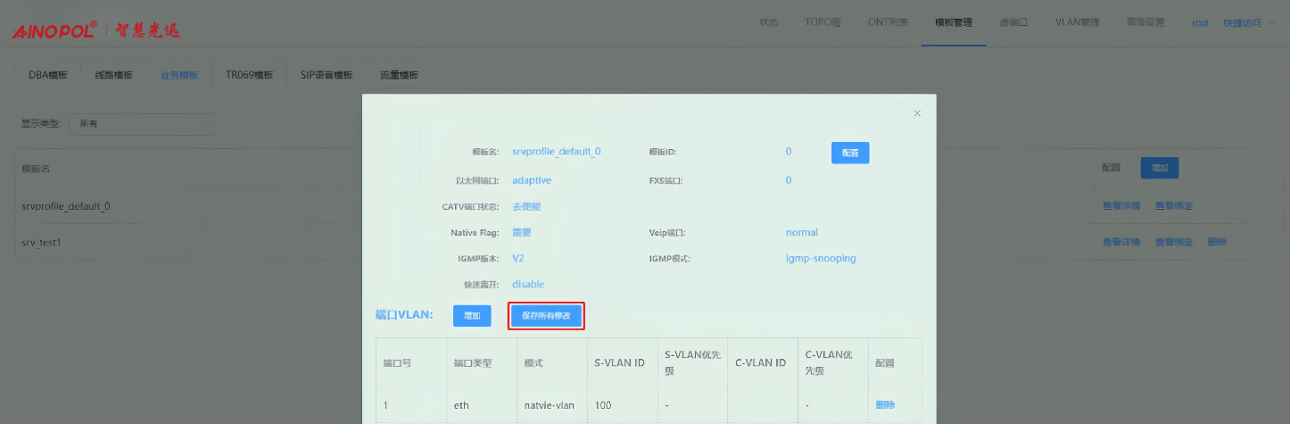Open the 显示类型 dropdown

(143, 123)
